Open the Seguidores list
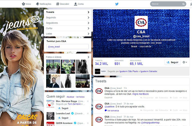The height and width of the screenshot is (126, 192). [68, 23]
